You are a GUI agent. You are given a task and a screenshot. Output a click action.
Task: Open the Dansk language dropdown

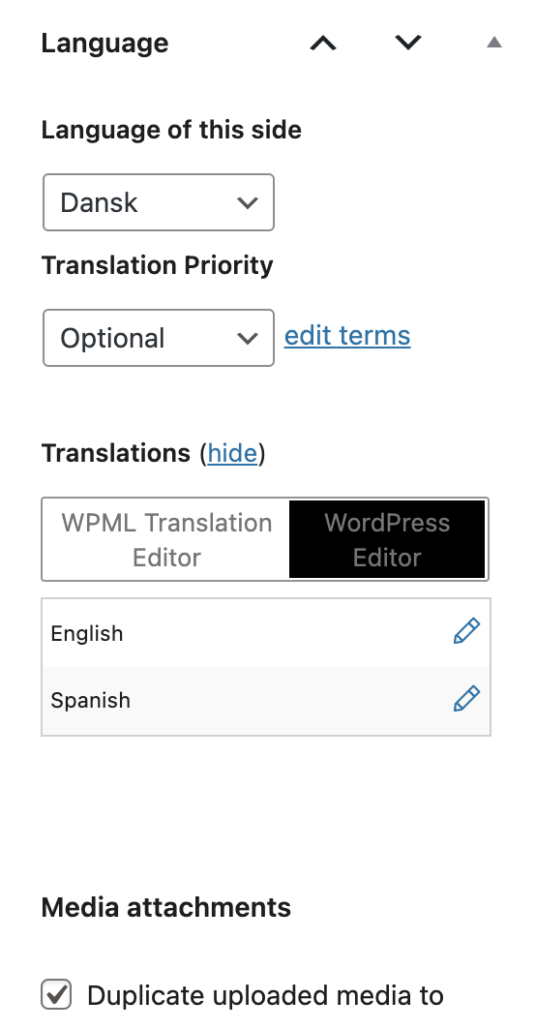click(159, 202)
